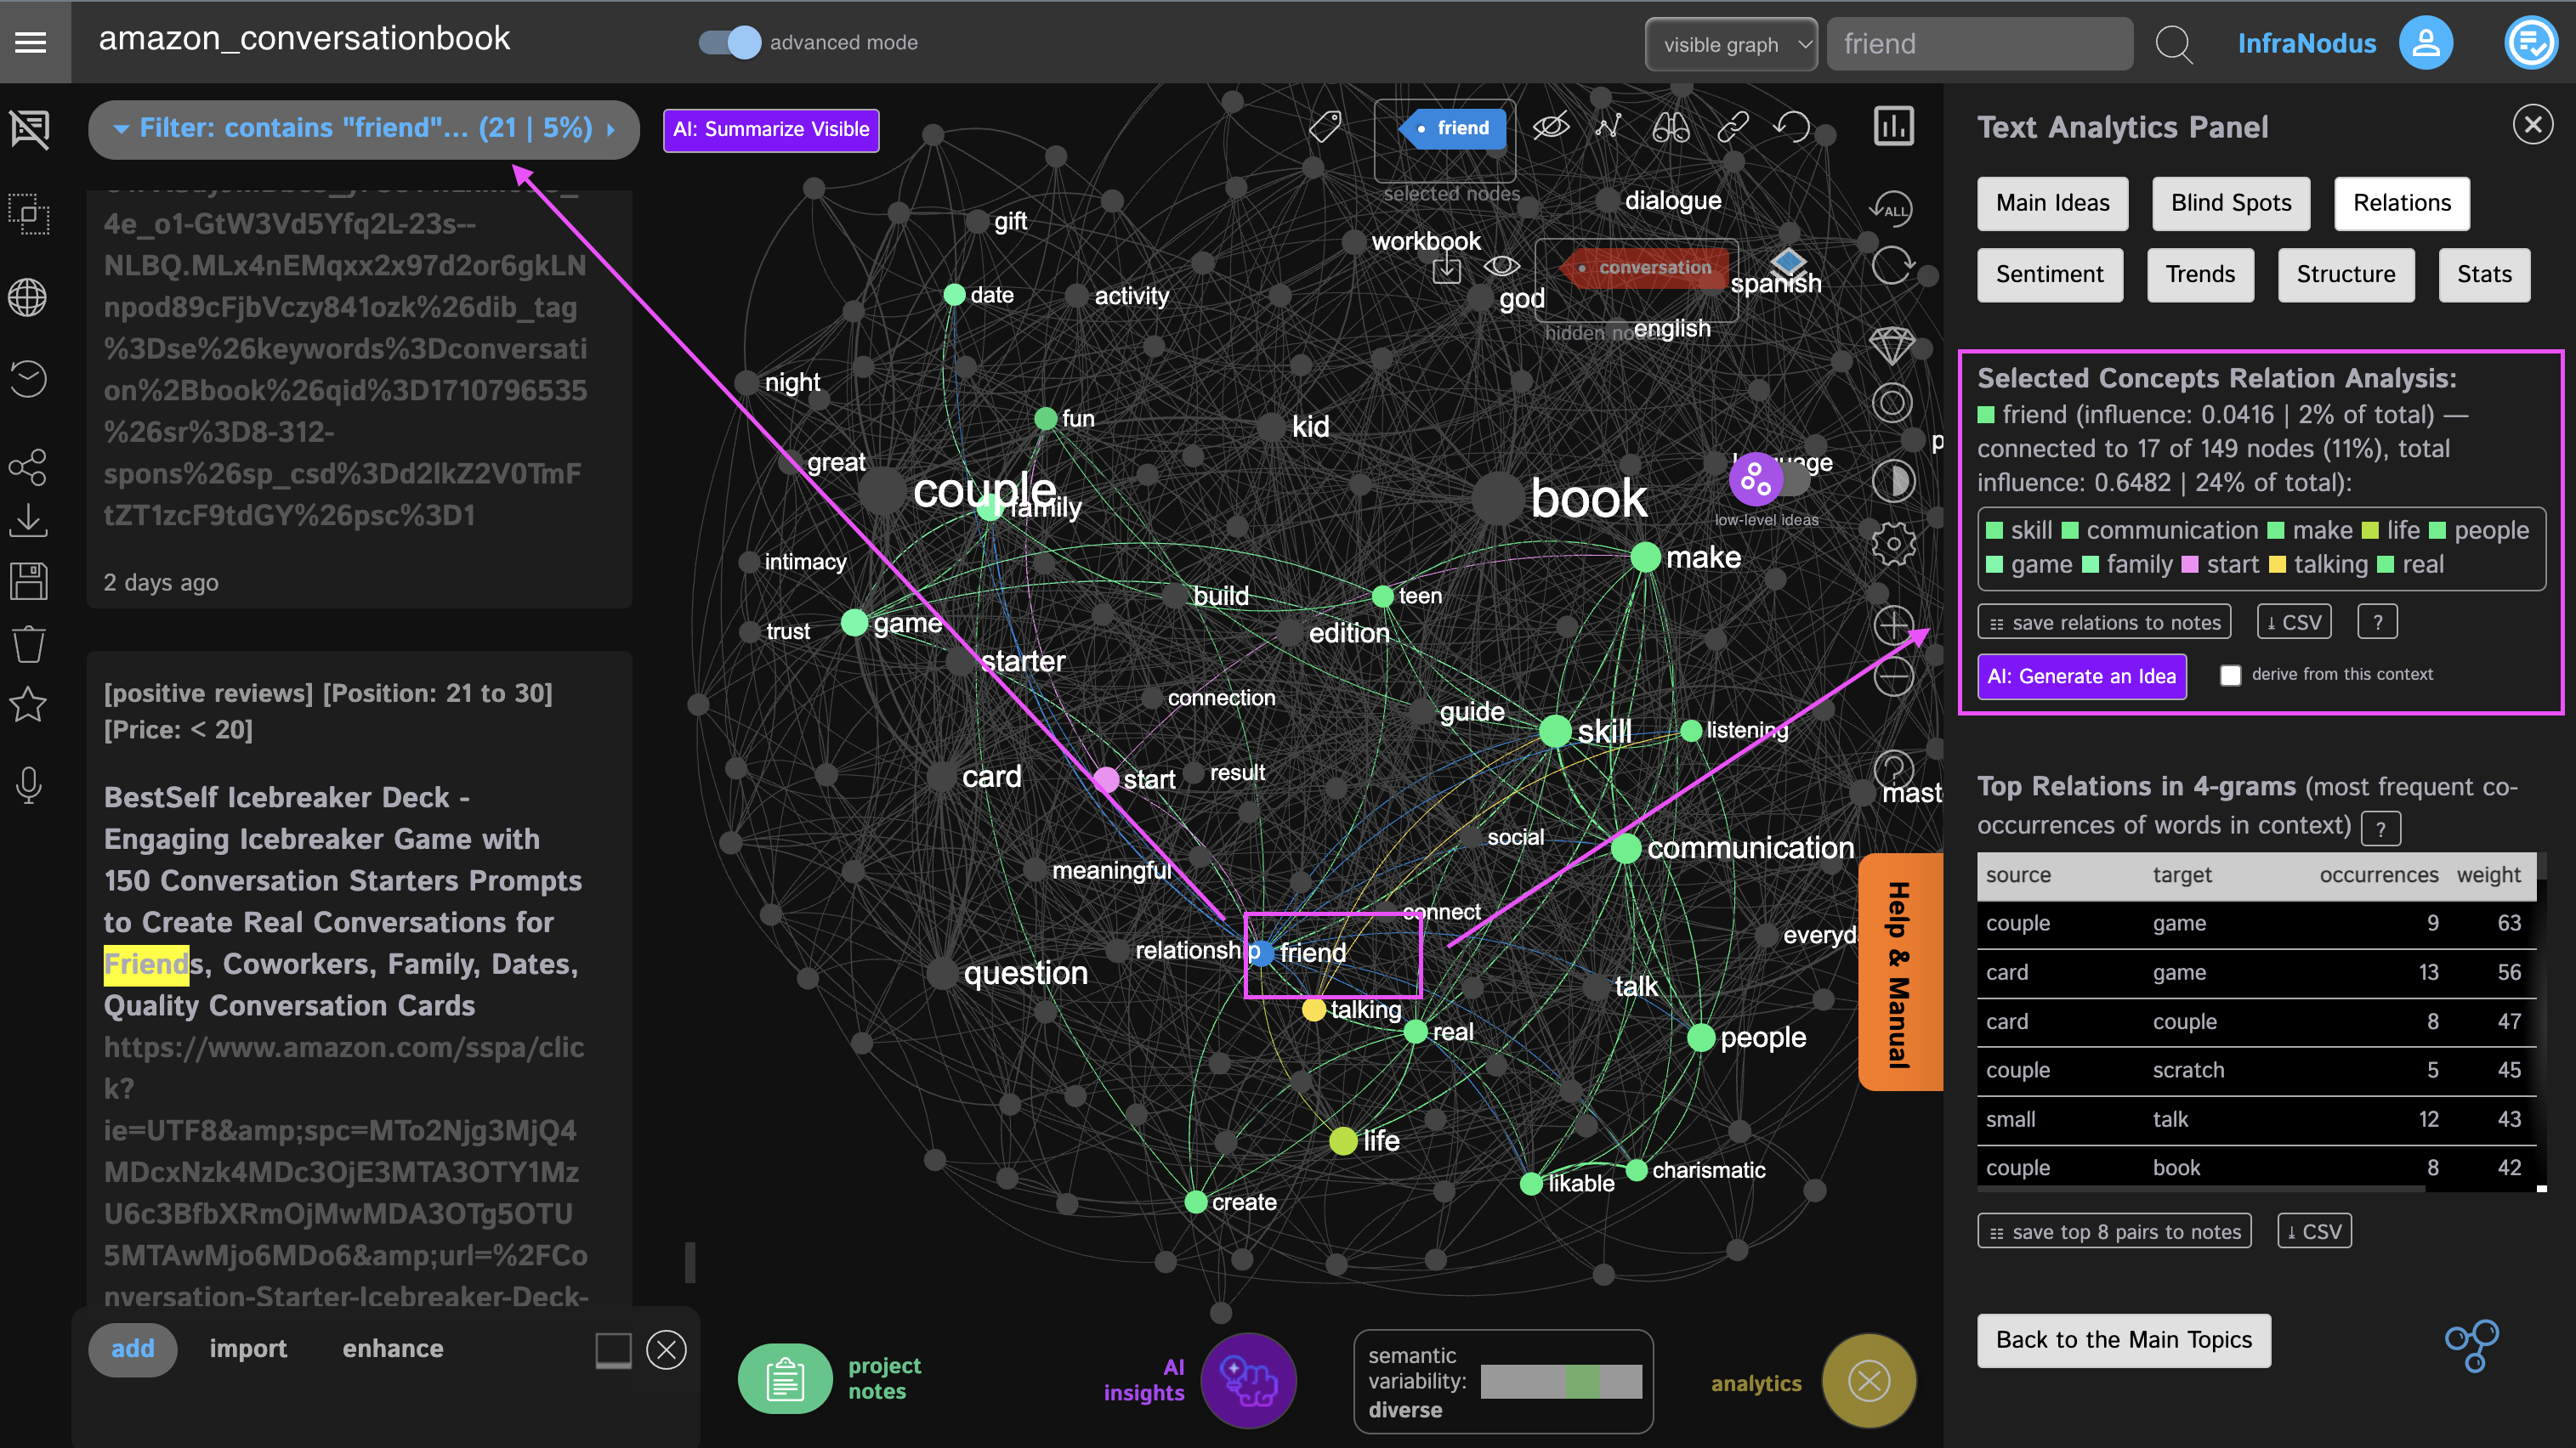This screenshot has height=1448, width=2576.
Task: Close the Text Analytics Panel
Action: (2532, 125)
